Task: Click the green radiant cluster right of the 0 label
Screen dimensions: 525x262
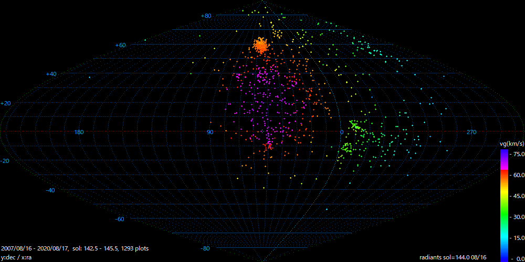Action: 356,126
